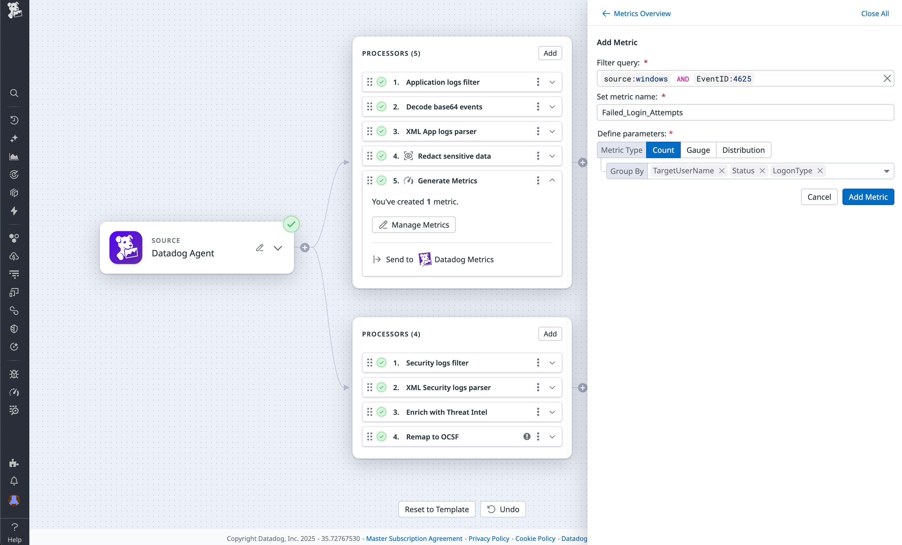Screen dimensions: 902x545
Task: Click the search icon in the left sidebar
Action: pyautogui.click(x=14, y=93)
